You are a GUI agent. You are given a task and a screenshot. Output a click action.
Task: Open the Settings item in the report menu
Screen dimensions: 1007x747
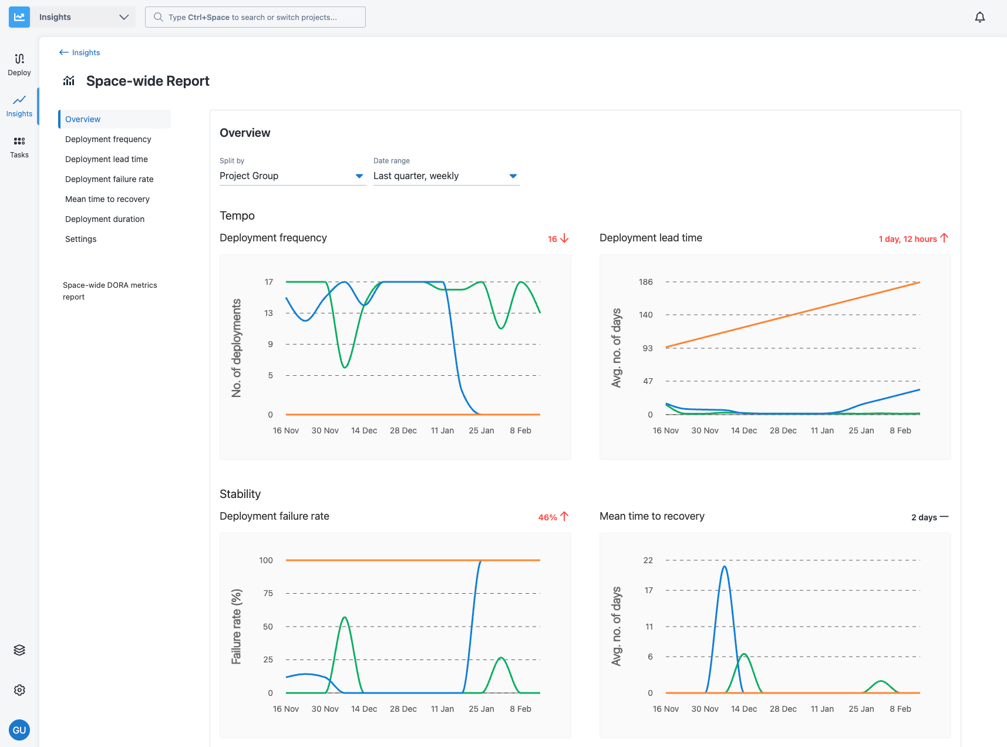pos(80,239)
